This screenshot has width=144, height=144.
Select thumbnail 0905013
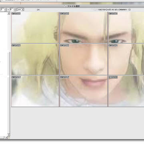35,91
